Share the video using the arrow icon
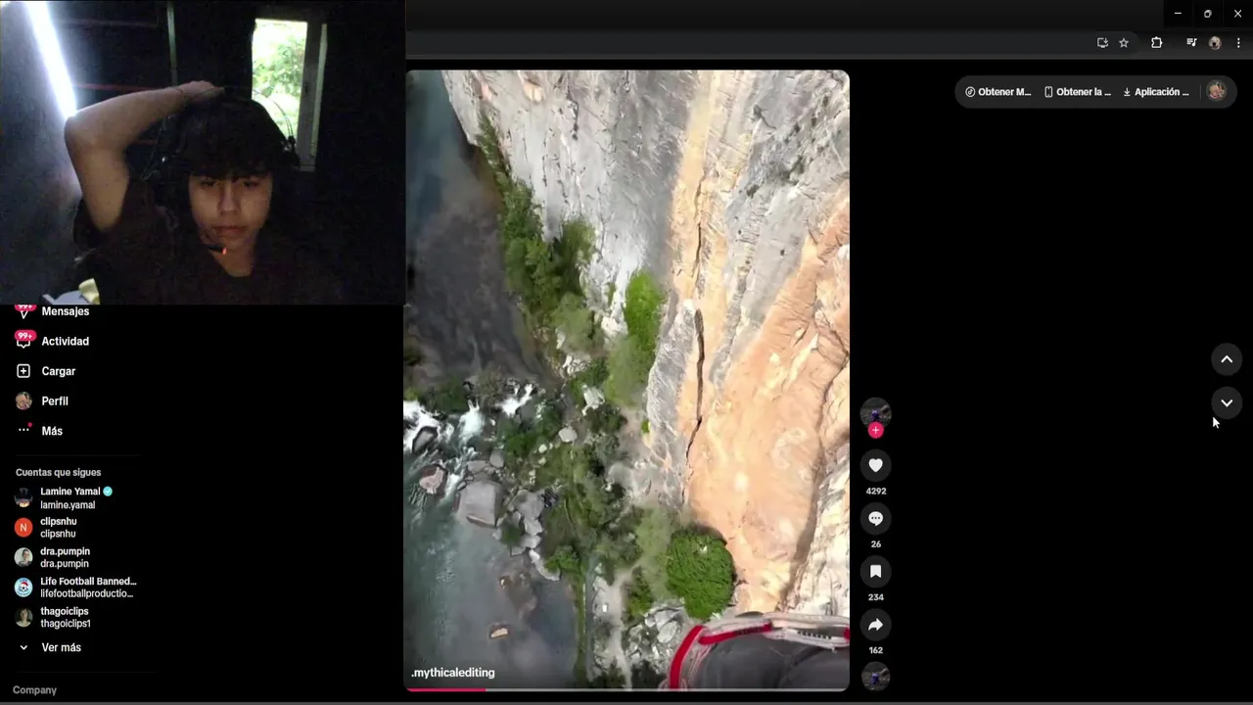 pos(875,624)
